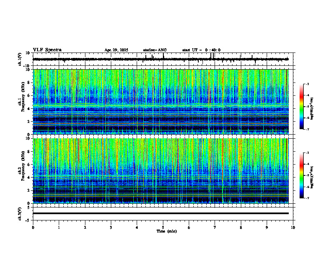Click the ch.3 flat black trace line

tap(160, 213)
